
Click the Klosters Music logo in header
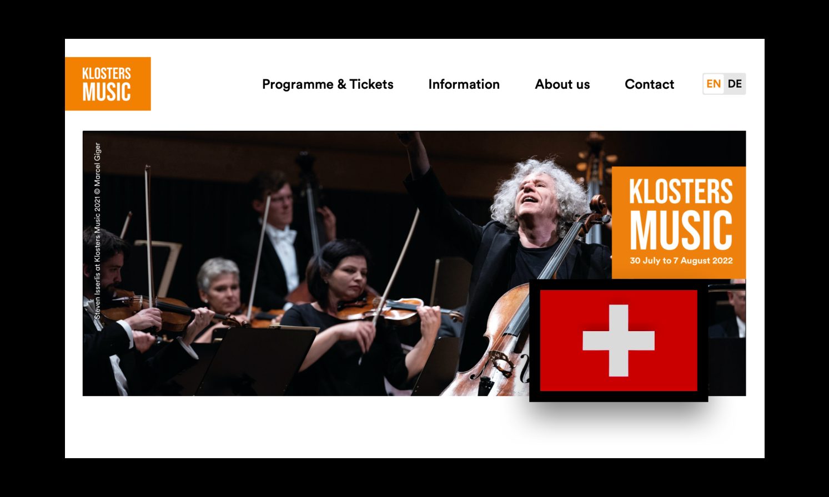point(108,84)
